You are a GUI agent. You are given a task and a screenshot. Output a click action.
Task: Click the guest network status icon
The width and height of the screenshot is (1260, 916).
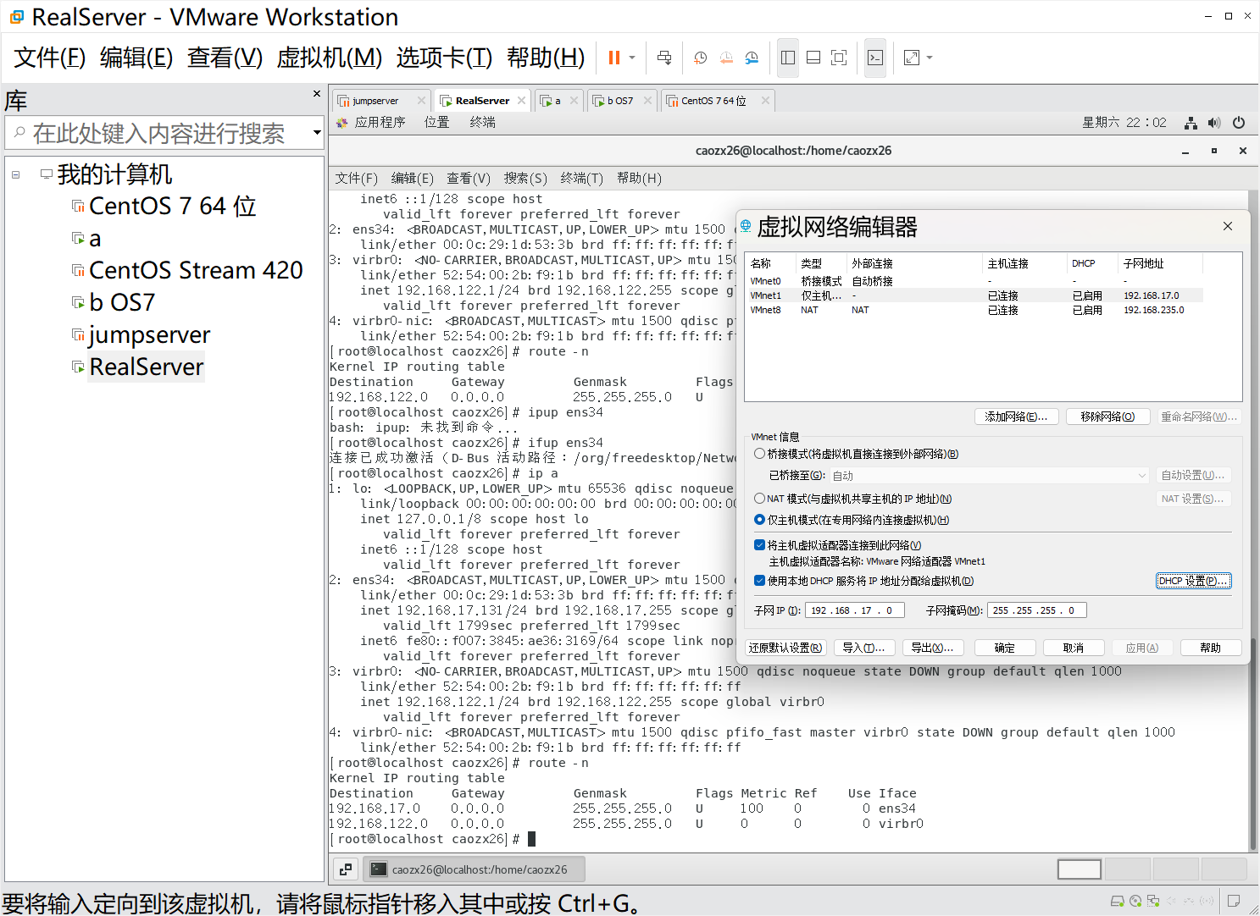click(1191, 123)
